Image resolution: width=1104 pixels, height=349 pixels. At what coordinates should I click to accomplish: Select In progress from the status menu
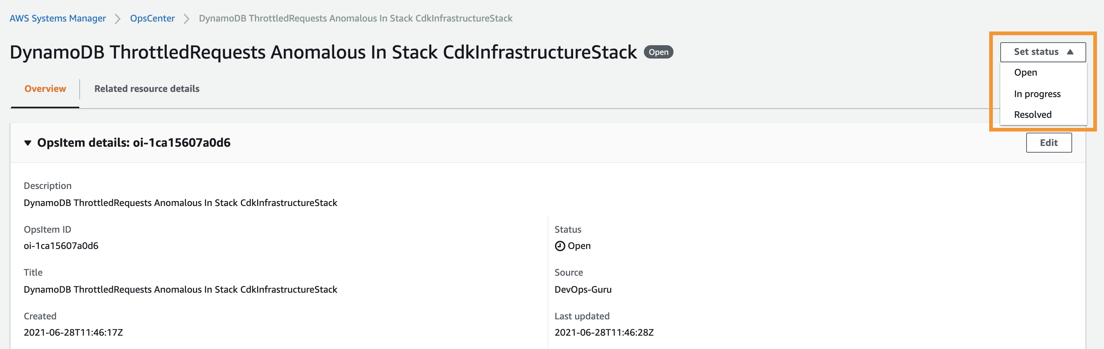pyautogui.click(x=1038, y=94)
